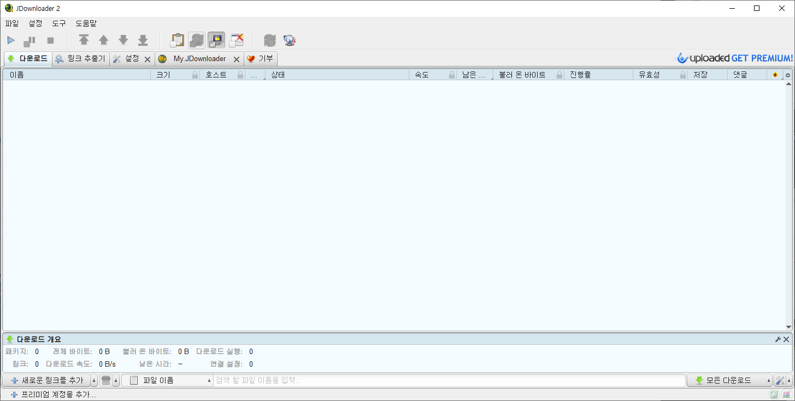Expand arrow beside clear list icon
795x401 pixels.
[x=116, y=380]
